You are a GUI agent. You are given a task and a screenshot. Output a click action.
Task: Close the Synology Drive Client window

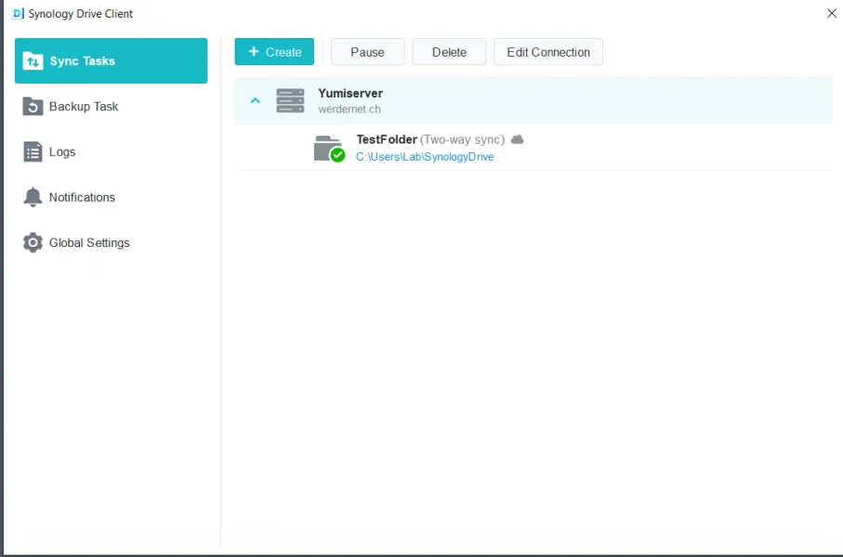831,13
